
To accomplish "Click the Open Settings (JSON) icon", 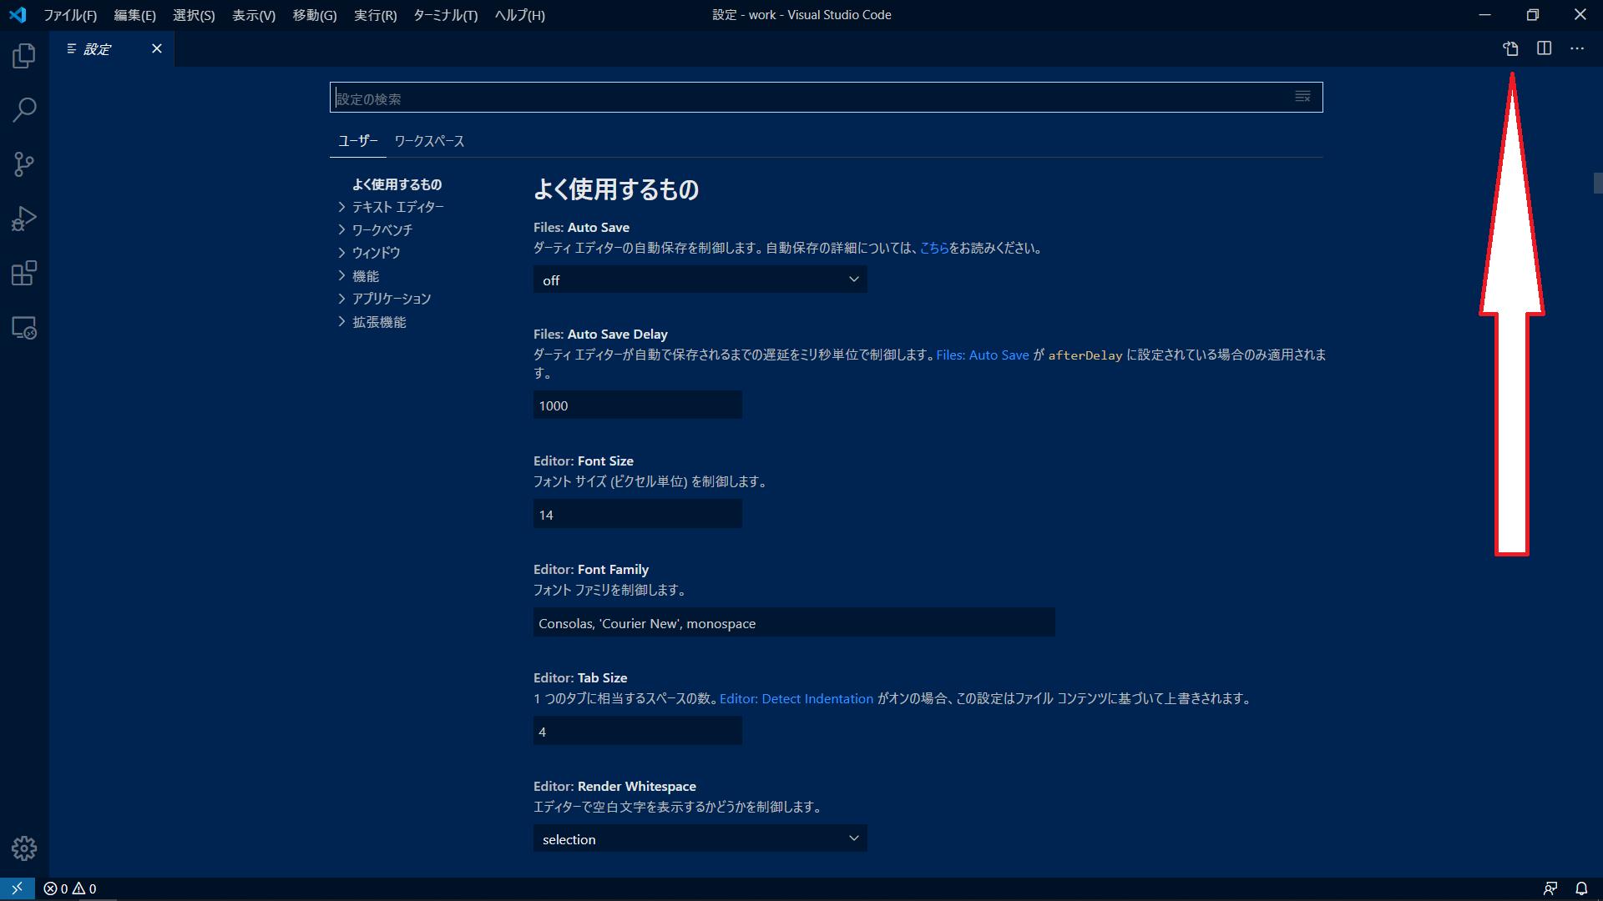I will 1510,48.
